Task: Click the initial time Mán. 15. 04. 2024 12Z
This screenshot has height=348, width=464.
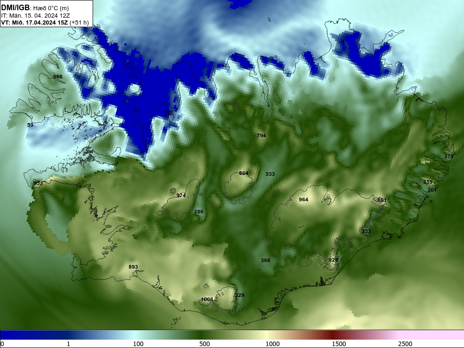Action: pyautogui.click(x=39, y=16)
